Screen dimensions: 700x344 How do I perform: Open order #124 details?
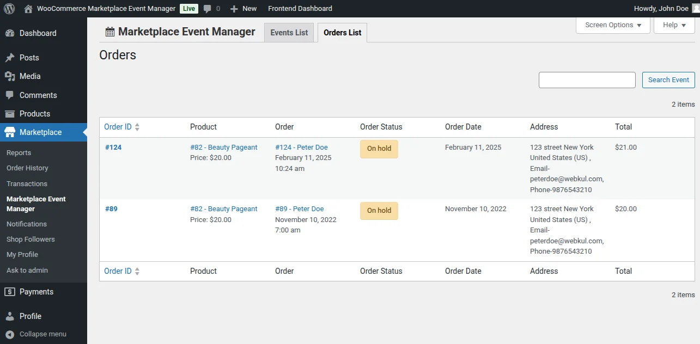(113, 147)
